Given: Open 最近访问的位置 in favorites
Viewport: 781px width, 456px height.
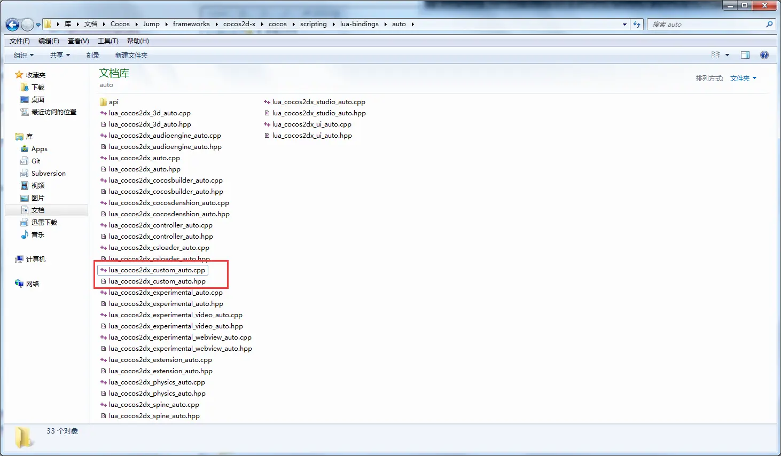Looking at the screenshot, I should [53, 112].
